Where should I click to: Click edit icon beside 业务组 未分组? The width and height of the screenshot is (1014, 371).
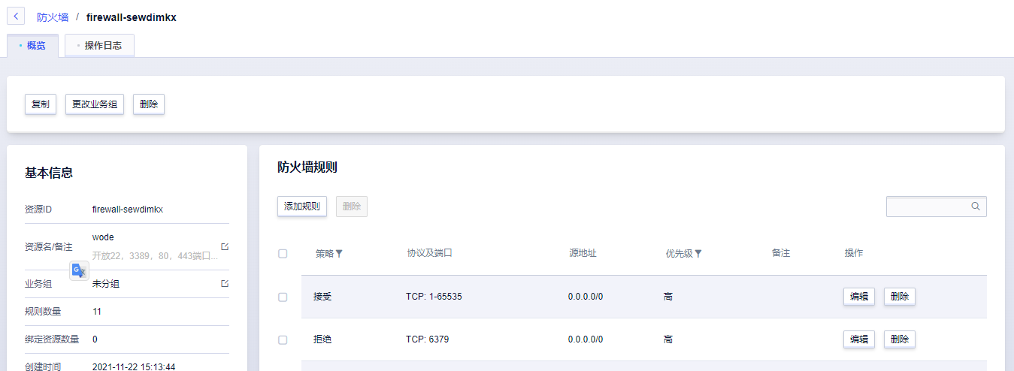click(x=225, y=283)
